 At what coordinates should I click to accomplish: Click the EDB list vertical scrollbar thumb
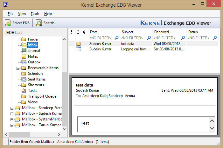tap(65, 99)
